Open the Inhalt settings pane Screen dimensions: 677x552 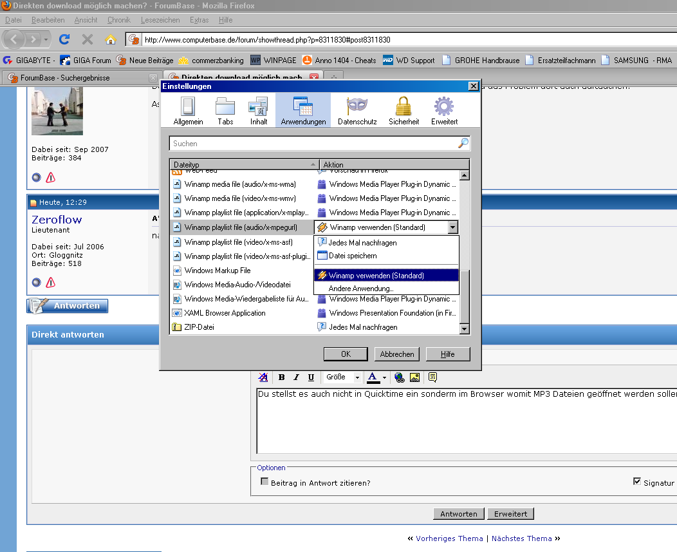pyautogui.click(x=258, y=111)
